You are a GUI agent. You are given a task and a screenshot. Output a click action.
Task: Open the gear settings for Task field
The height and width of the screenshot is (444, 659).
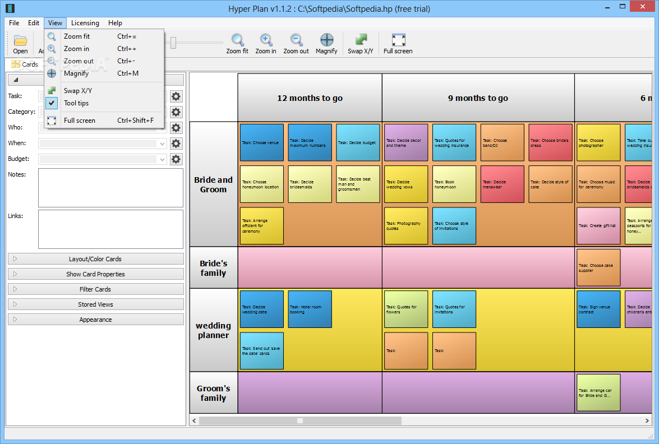[x=176, y=96]
